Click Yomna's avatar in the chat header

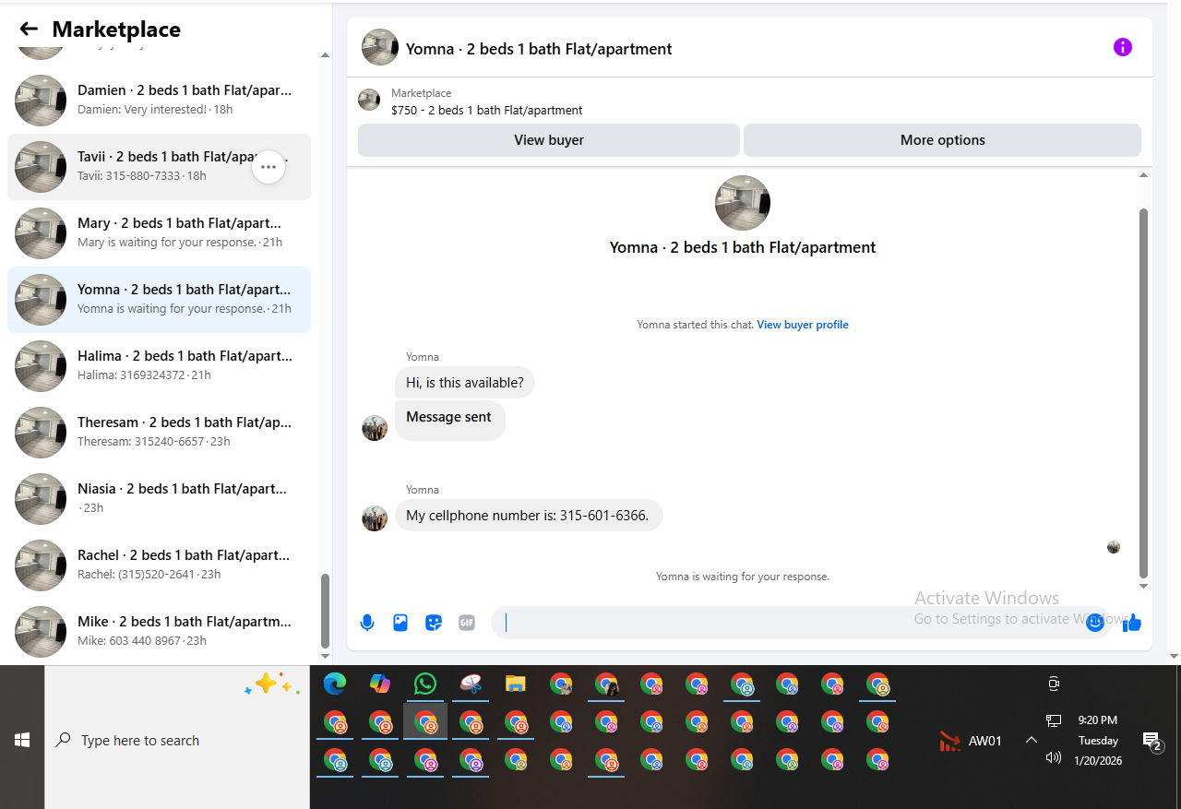(x=380, y=47)
